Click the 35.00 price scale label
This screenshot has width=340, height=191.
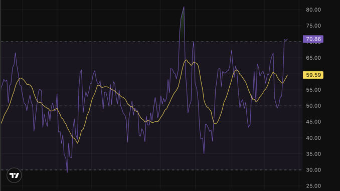pyautogui.click(x=313, y=154)
